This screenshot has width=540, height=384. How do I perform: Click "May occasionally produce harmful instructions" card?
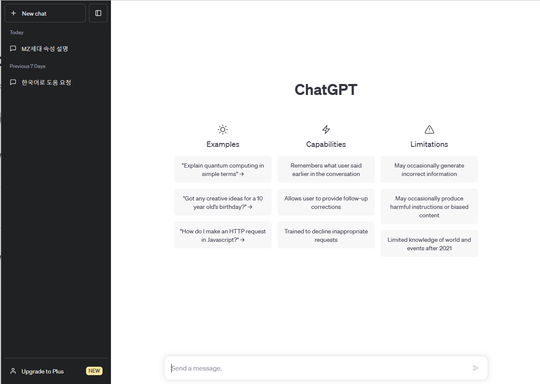429,207
